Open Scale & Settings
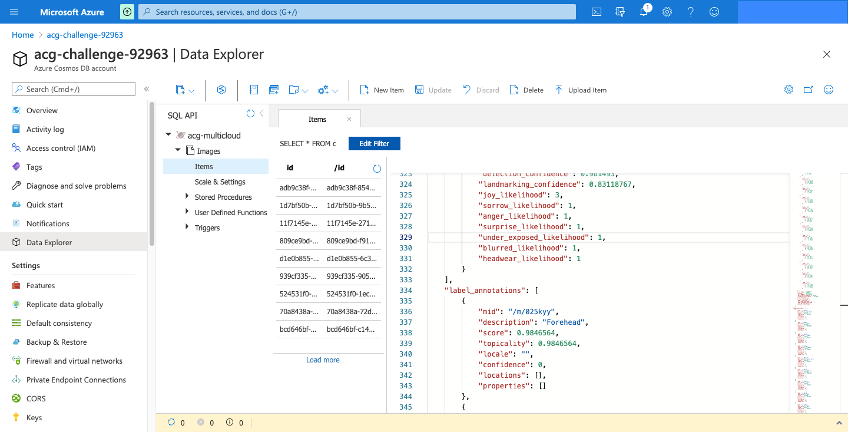The width and height of the screenshot is (848, 432). click(220, 182)
